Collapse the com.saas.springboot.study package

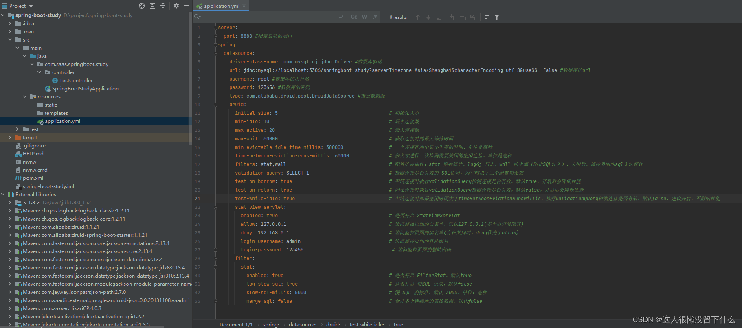point(32,64)
